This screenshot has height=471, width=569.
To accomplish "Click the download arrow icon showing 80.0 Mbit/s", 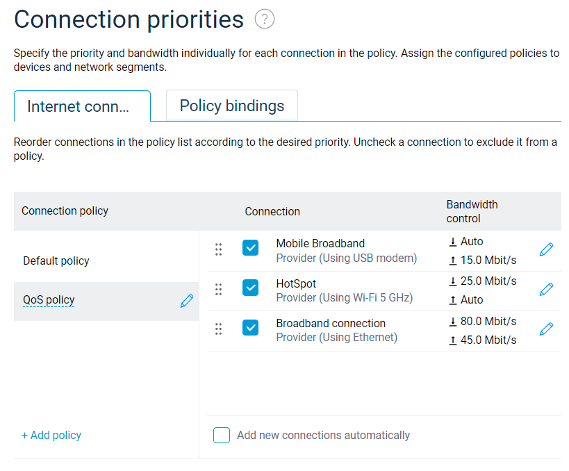I will click(453, 321).
